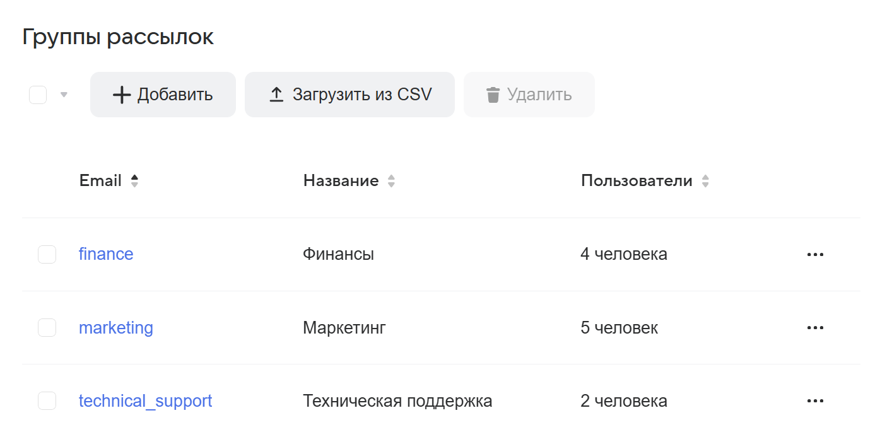This screenshot has width=892, height=437.
Task: Click the trash icon in Удалить
Action: coord(493,95)
